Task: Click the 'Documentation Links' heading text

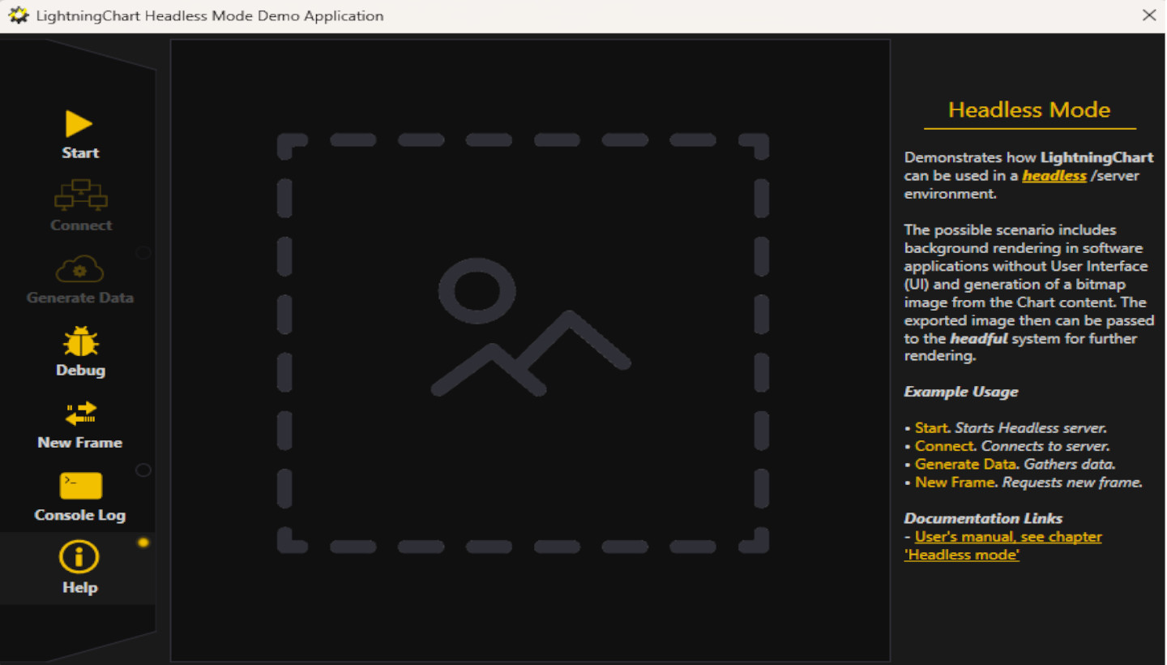Action: (x=983, y=518)
